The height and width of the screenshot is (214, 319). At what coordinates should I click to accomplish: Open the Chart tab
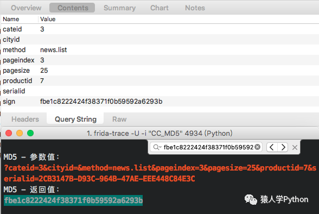pos(159,8)
